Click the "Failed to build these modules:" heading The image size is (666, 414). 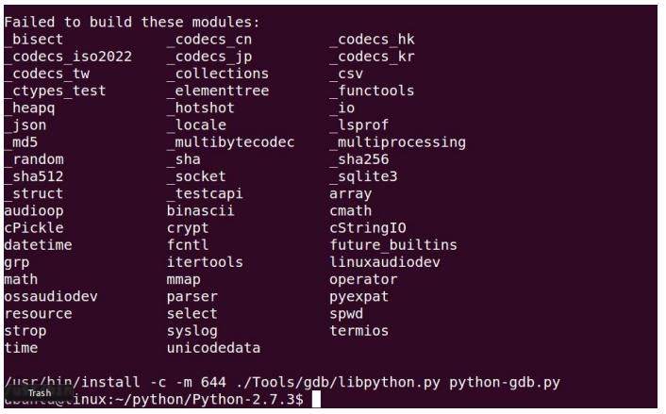tap(132, 22)
